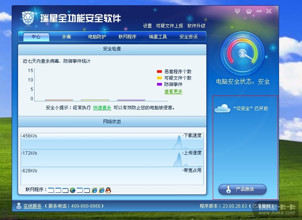The width and height of the screenshot is (302, 220).
Task: Select the 瑞星工具 tab
Action: [158, 37]
